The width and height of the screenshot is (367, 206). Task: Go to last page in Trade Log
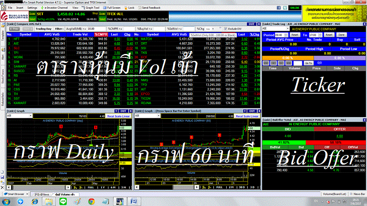(289, 63)
